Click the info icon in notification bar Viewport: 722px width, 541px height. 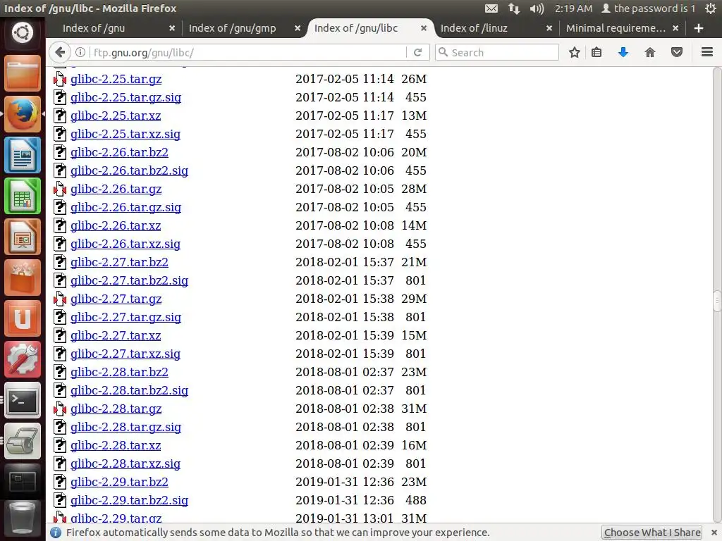click(56, 533)
